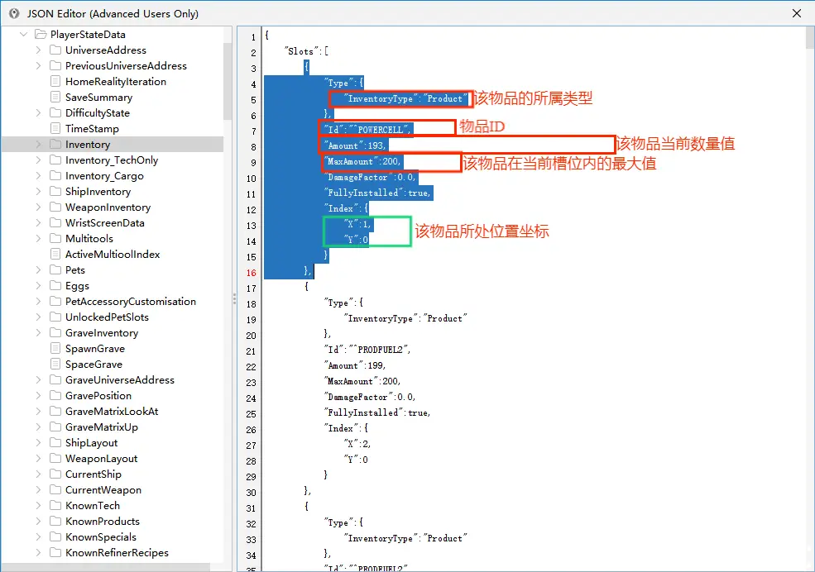This screenshot has width=815, height=572.
Task: Click the HomeRealityIteration document icon
Action: pyautogui.click(x=55, y=82)
